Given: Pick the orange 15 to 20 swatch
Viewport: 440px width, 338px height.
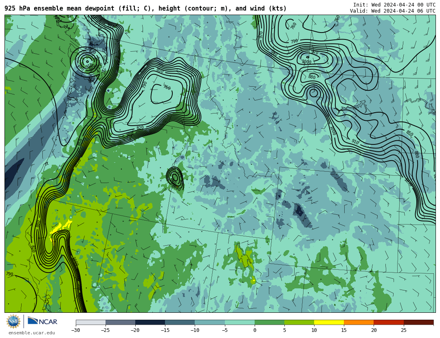Looking at the screenshot, I should 359,322.
